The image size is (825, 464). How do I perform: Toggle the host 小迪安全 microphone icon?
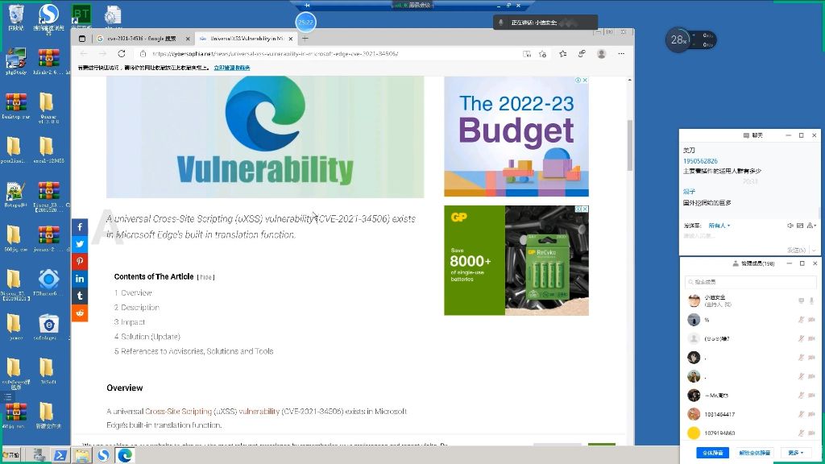pos(811,301)
